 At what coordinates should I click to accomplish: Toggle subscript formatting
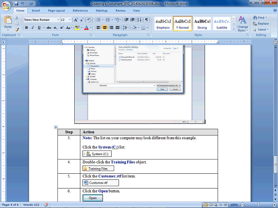point(55,28)
